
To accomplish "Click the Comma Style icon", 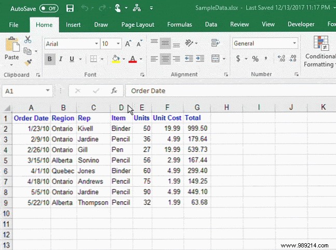I will (266, 59).
